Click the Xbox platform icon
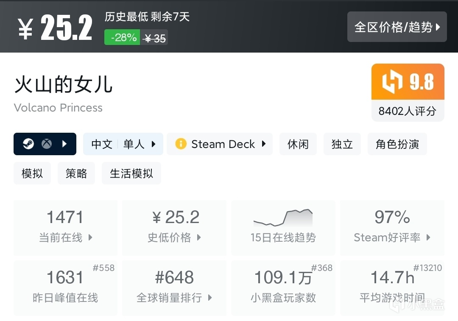 coord(47,144)
